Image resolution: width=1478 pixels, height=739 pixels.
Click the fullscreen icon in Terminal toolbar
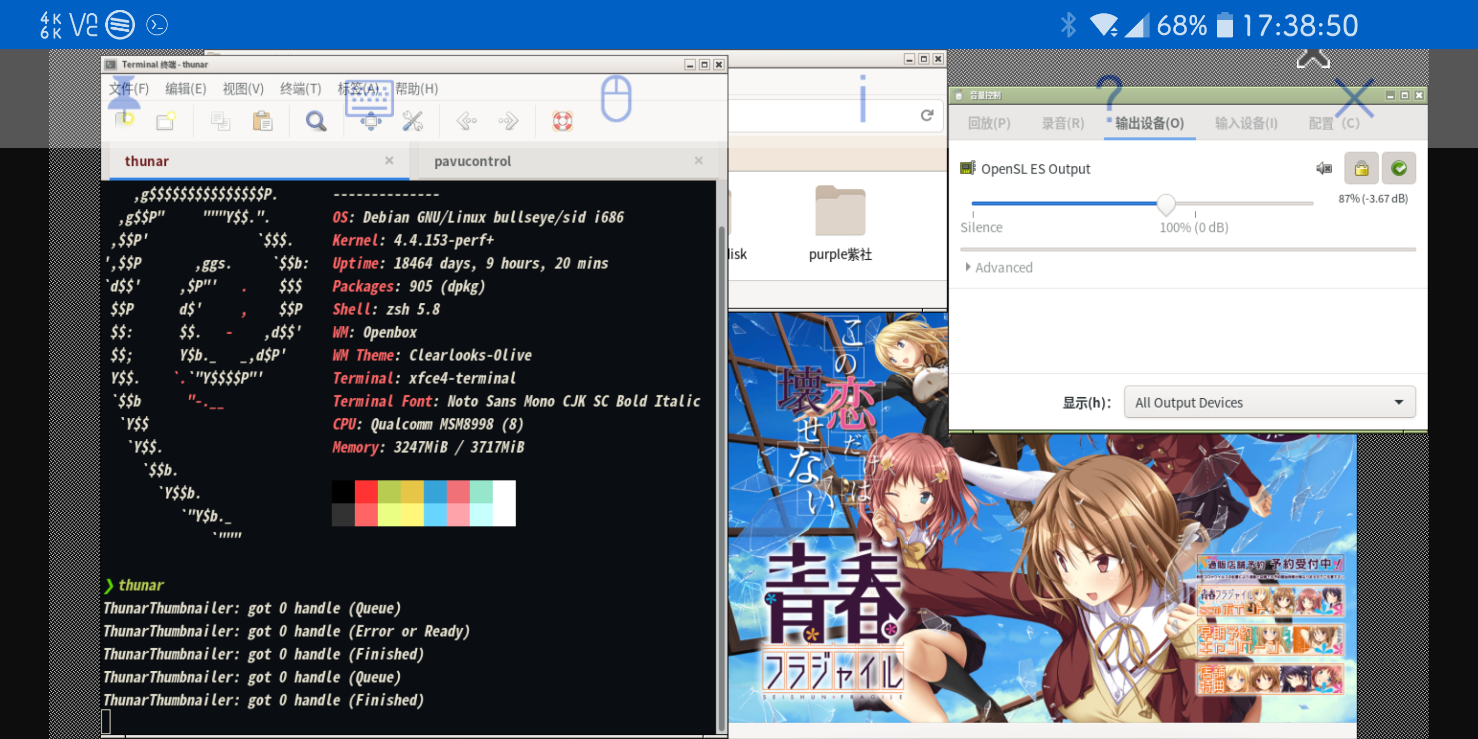coord(371,121)
